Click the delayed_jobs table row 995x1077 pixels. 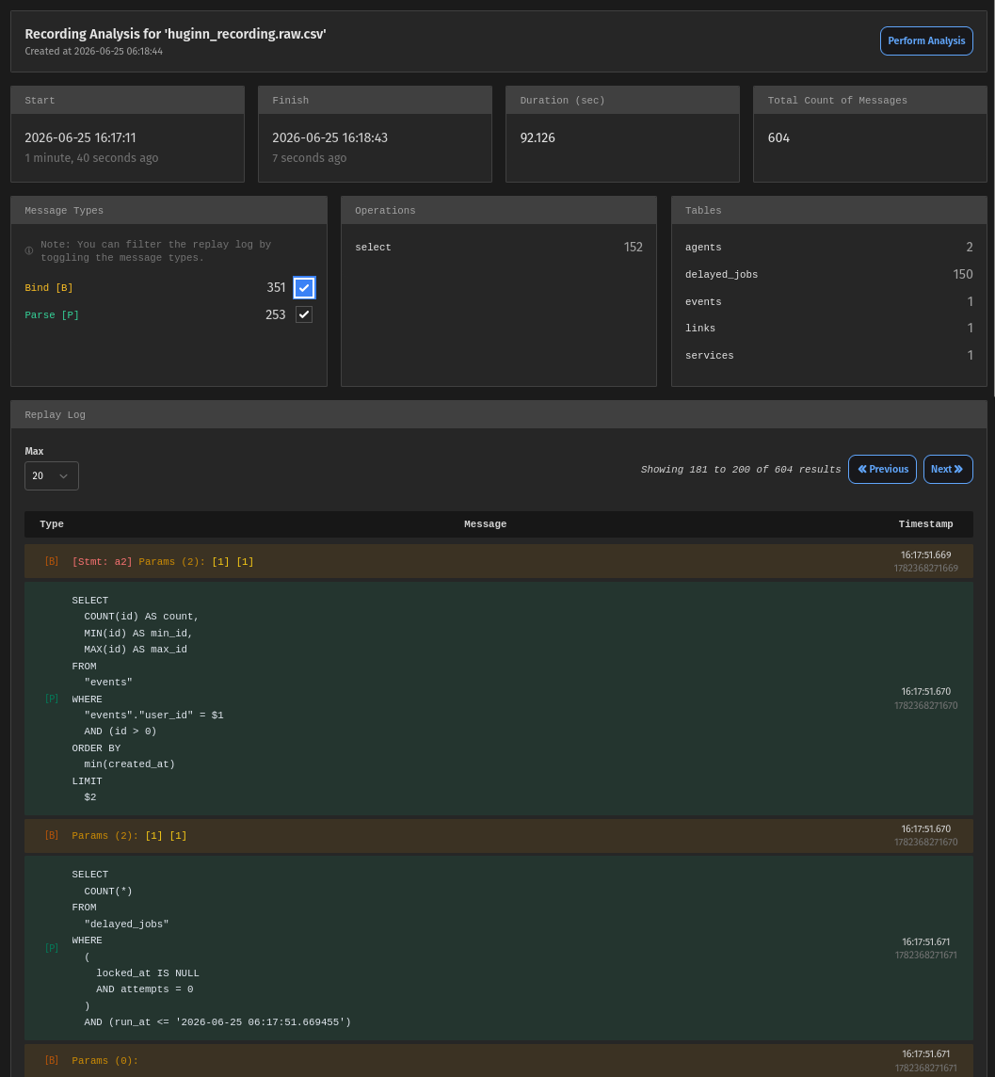pos(828,274)
